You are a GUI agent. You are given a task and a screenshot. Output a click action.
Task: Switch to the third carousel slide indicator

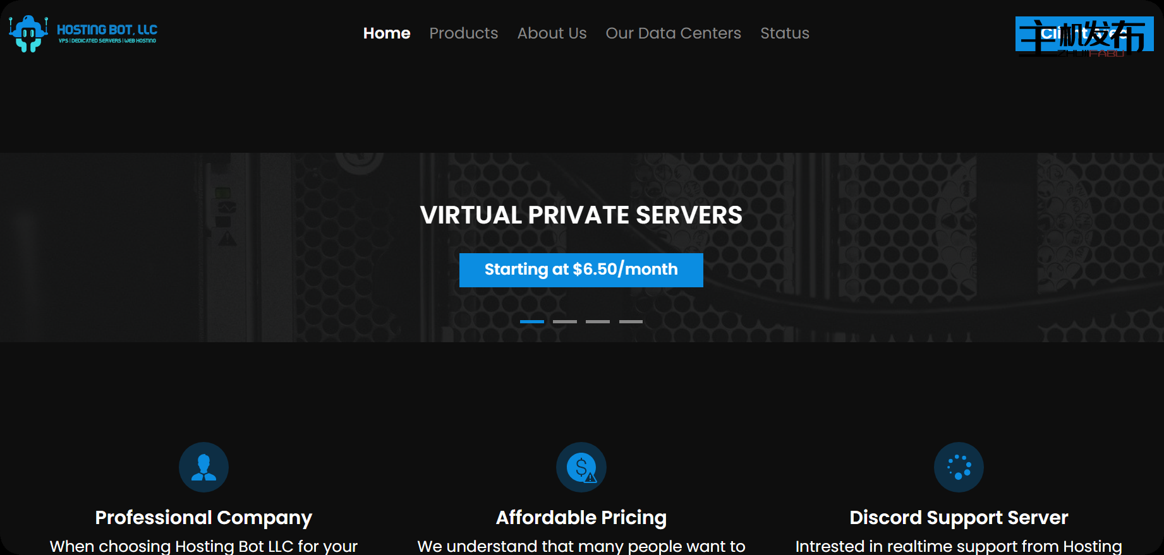click(x=598, y=321)
